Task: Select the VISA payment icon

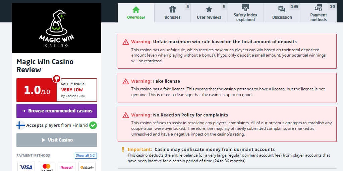Action: click(x=26, y=167)
